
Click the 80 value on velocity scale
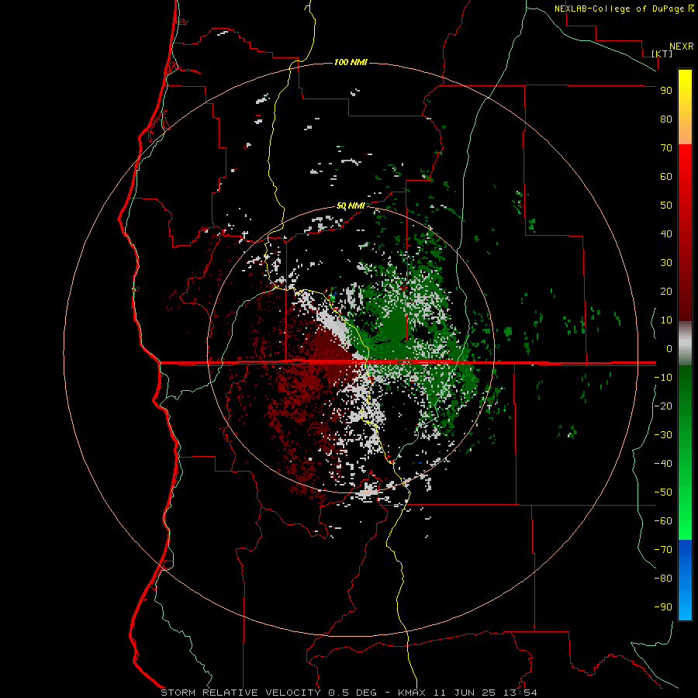coord(666,119)
